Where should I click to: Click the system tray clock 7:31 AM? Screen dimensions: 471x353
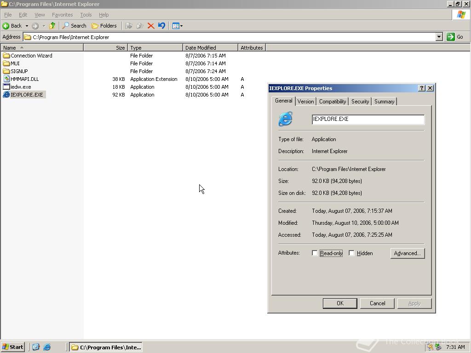click(x=455, y=347)
